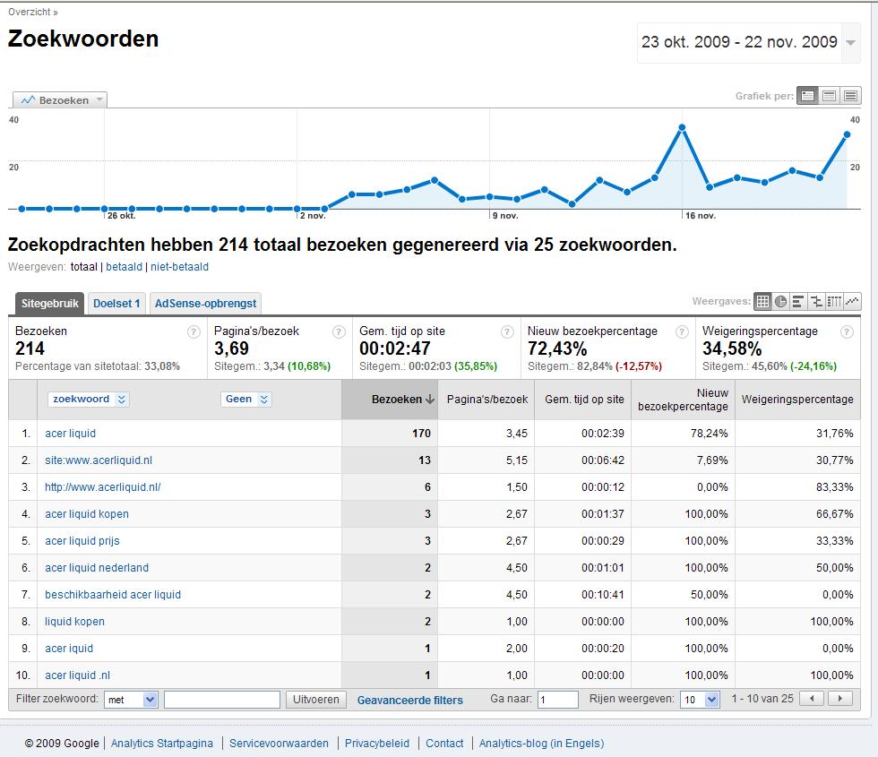Image resolution: width=878 pixels, height=757 pixels.
Task: Open the rows-to-show dropdown
Action: point(700,700)
